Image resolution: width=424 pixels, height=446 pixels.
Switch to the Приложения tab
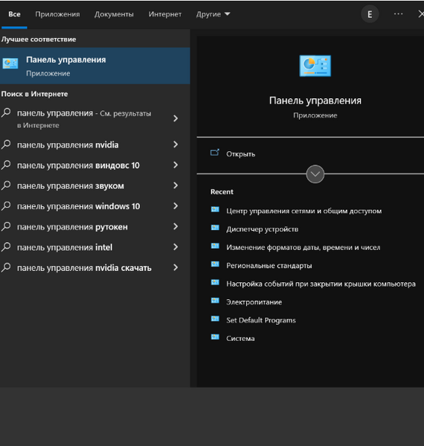click(x=57, y=14)
